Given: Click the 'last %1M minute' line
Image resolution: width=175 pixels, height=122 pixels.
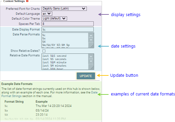Looking at the screenshot, I should coord(54,62).
